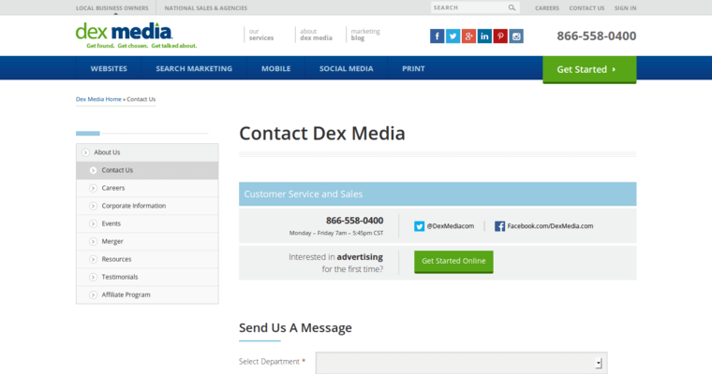Select Events in the sidebar
The width and height of the screenshot is (712, 374).
click(147, 223)
